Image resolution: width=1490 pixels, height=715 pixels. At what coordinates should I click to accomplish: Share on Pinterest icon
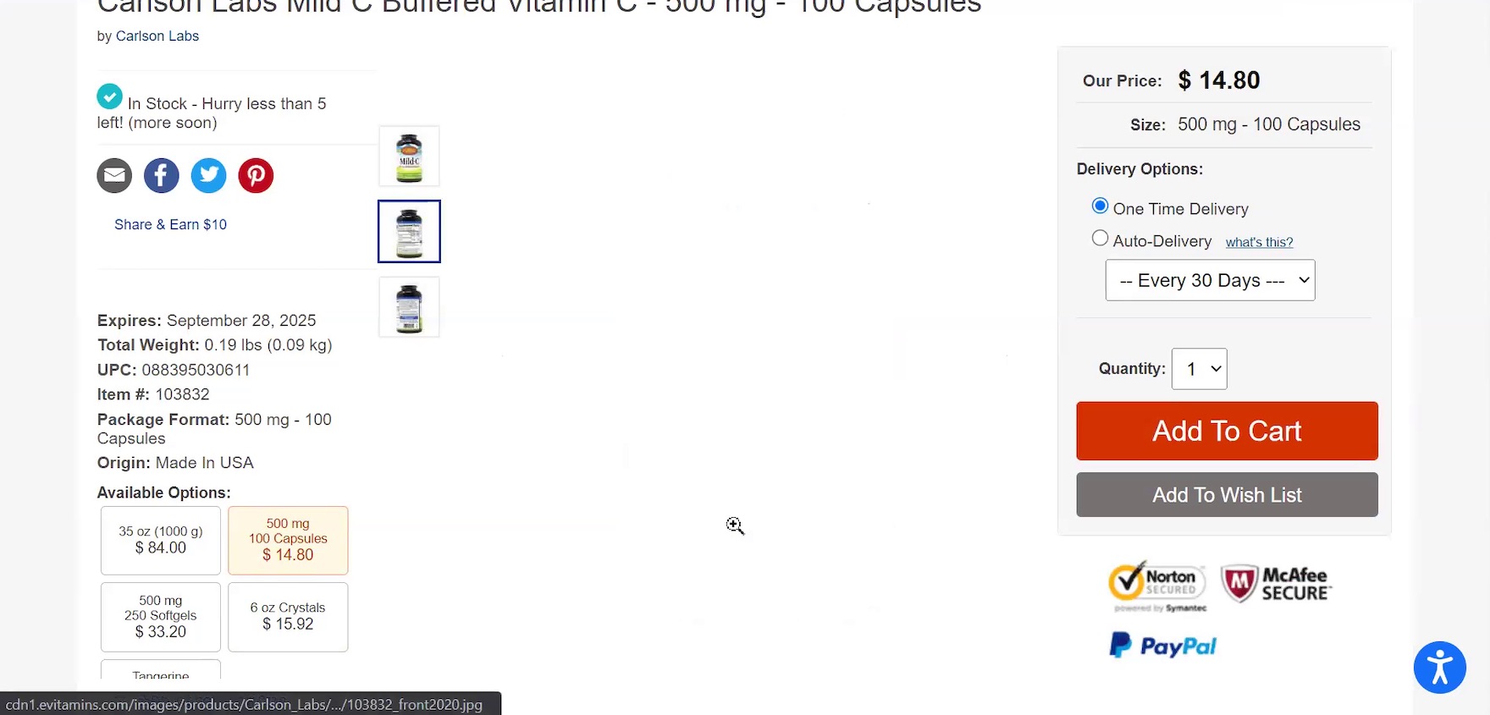point(256,176)
